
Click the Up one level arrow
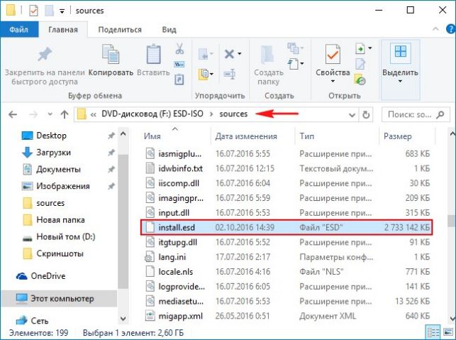65,115
